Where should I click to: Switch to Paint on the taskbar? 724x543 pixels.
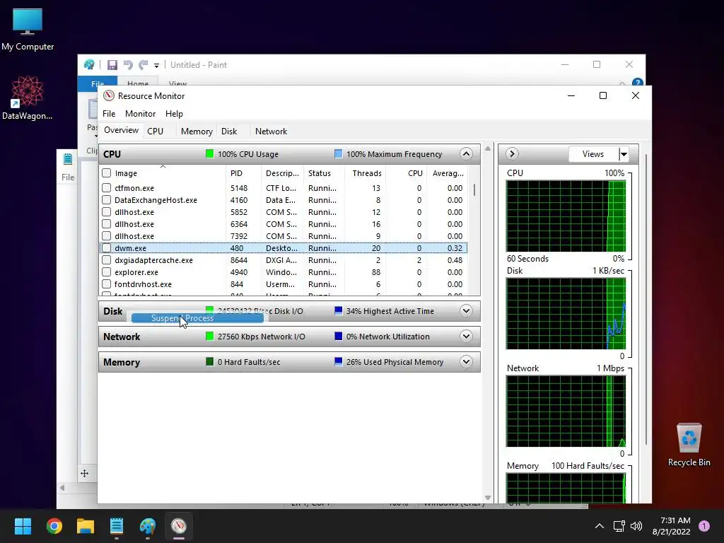(148, 526)
